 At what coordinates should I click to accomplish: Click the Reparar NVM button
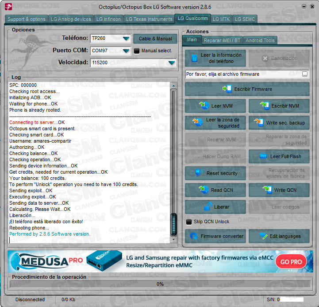pos(215,140)
